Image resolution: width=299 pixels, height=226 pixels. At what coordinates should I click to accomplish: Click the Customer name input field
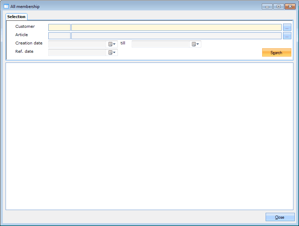(x=176, y=27)
